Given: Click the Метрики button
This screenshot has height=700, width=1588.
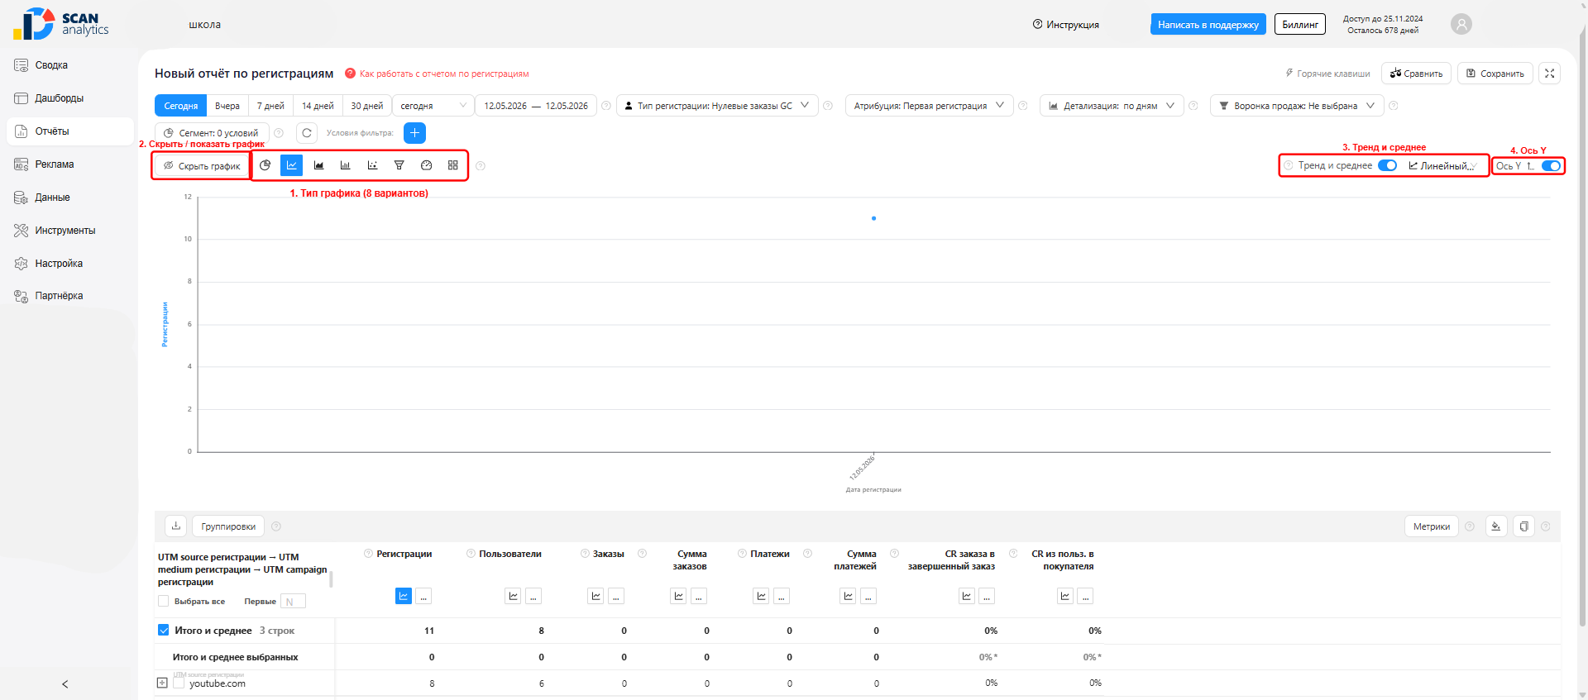Looking at the screenshot, I should point(1431,526).
